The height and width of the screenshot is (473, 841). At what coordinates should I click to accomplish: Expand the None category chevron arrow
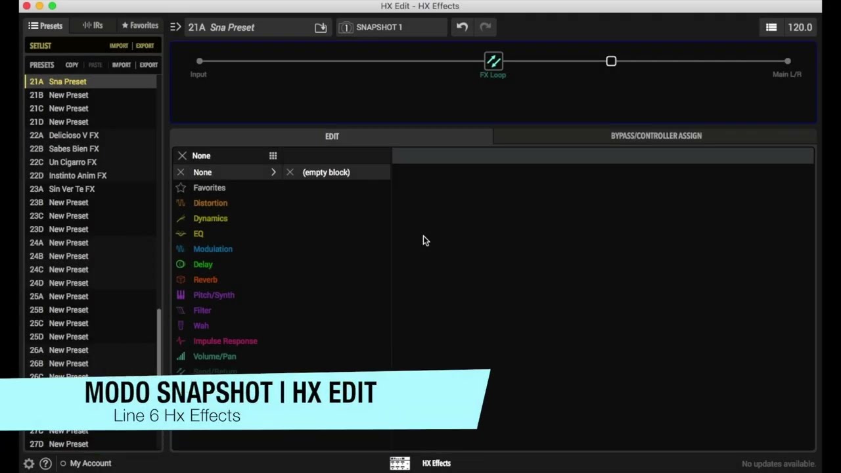point(273,172)
